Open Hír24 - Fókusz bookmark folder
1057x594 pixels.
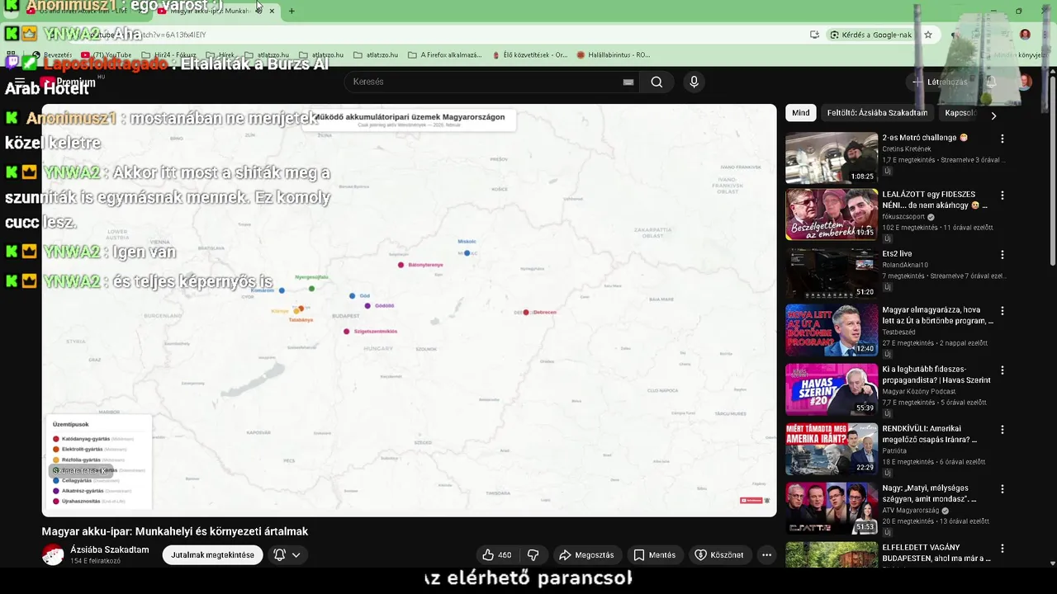169,55
